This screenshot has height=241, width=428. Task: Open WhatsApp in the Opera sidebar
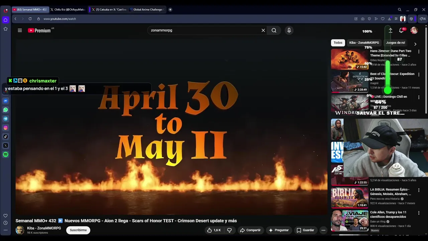coord(6,110)
